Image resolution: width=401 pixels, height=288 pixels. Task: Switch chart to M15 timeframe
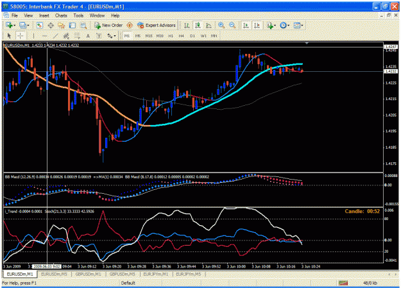tap(149, 36)
